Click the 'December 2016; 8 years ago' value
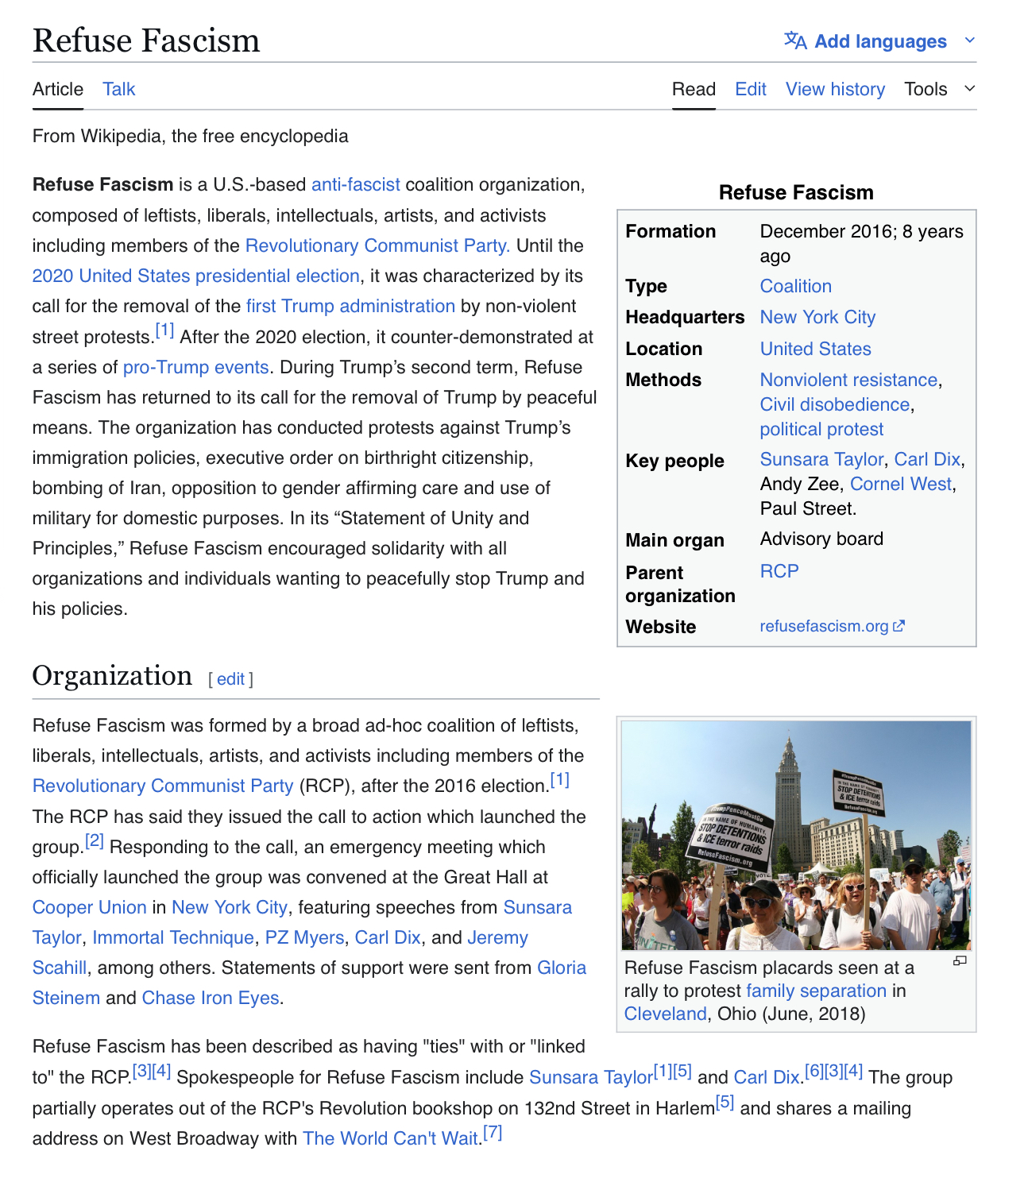The image size is (1028, 1182). pos(862,243)
